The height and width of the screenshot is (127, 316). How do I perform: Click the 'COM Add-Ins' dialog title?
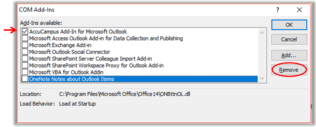coord(37,10)
